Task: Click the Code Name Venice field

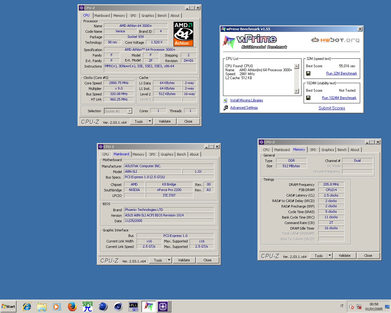Action: tap(120, 31)
